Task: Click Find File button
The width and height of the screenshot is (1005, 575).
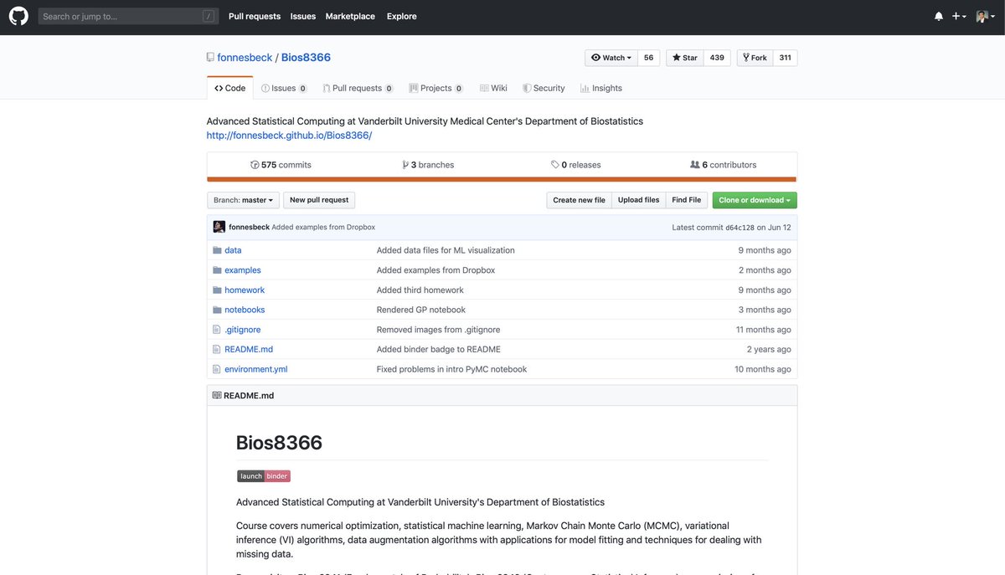Action: [686, 200]
